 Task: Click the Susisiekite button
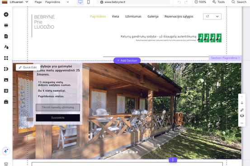tap(58, 118)
